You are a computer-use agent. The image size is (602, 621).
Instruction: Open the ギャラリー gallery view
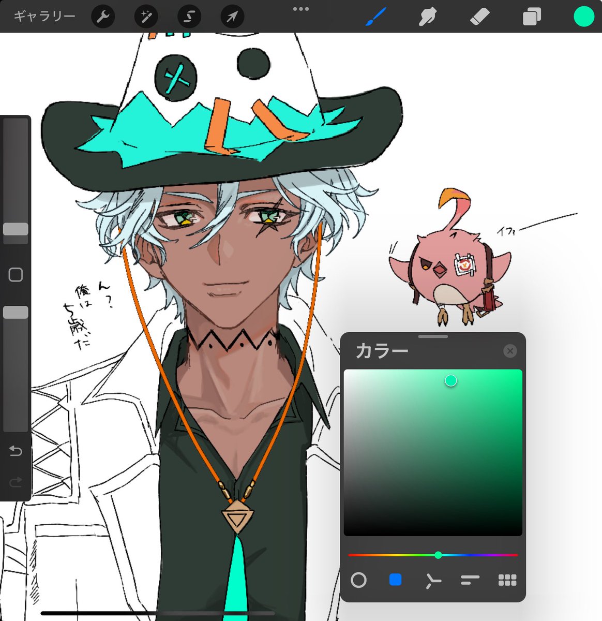tap(44, 17)
